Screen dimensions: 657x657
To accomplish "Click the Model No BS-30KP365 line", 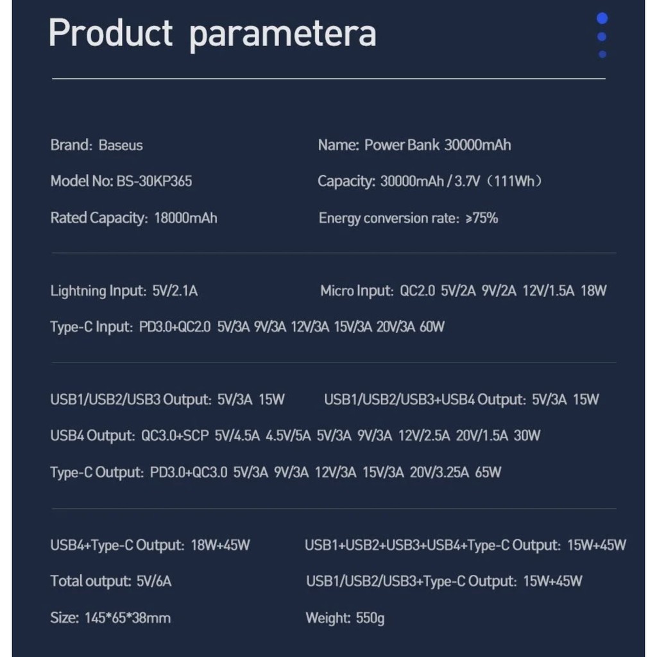I will click(121, 182).
